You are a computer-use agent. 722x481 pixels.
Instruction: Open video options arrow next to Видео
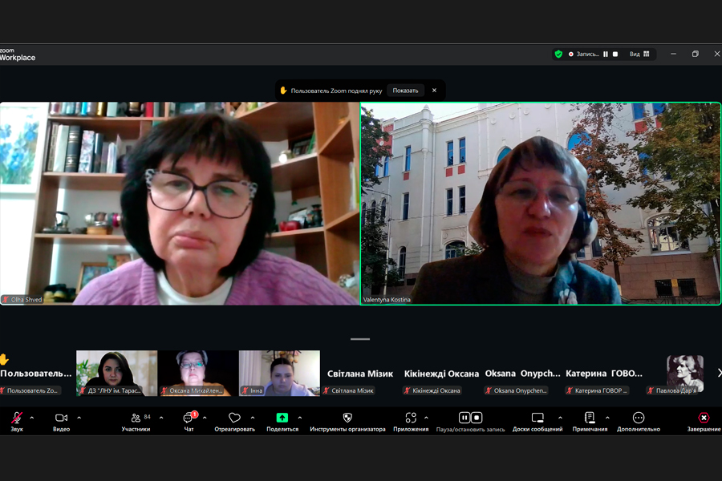click(79, 418)
